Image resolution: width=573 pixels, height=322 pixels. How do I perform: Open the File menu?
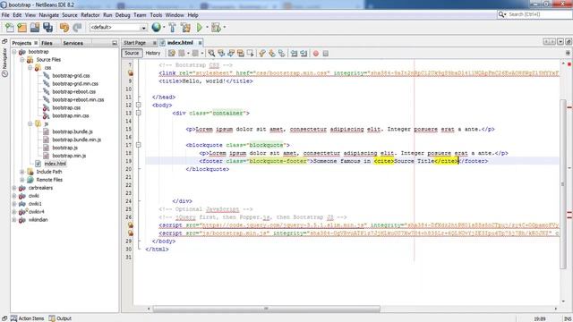point(5,15)
